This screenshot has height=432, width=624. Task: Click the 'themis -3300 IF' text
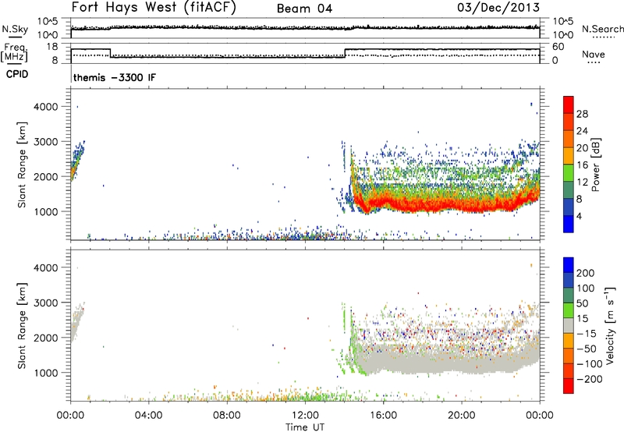(115, 77)
